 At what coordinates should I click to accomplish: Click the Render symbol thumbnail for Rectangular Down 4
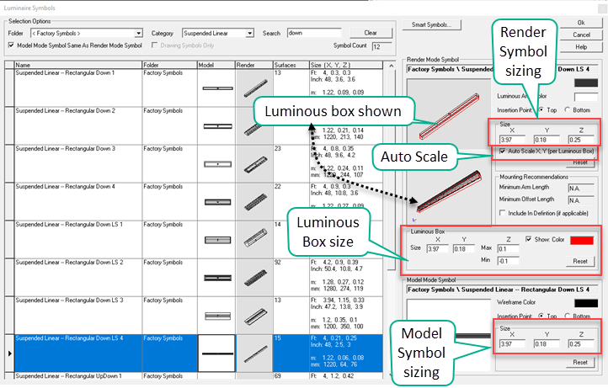point(255,202)
